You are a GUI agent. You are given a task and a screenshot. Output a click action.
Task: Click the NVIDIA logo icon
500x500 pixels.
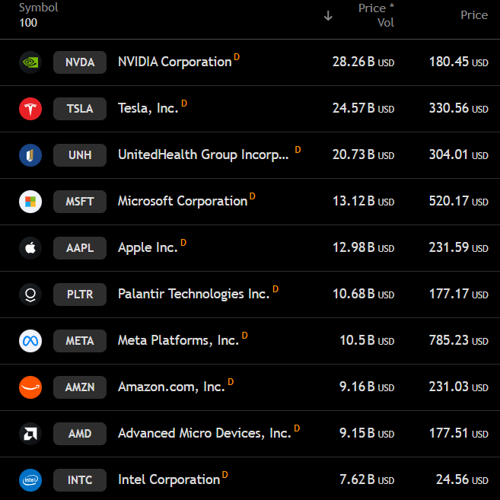coord(30,62)
